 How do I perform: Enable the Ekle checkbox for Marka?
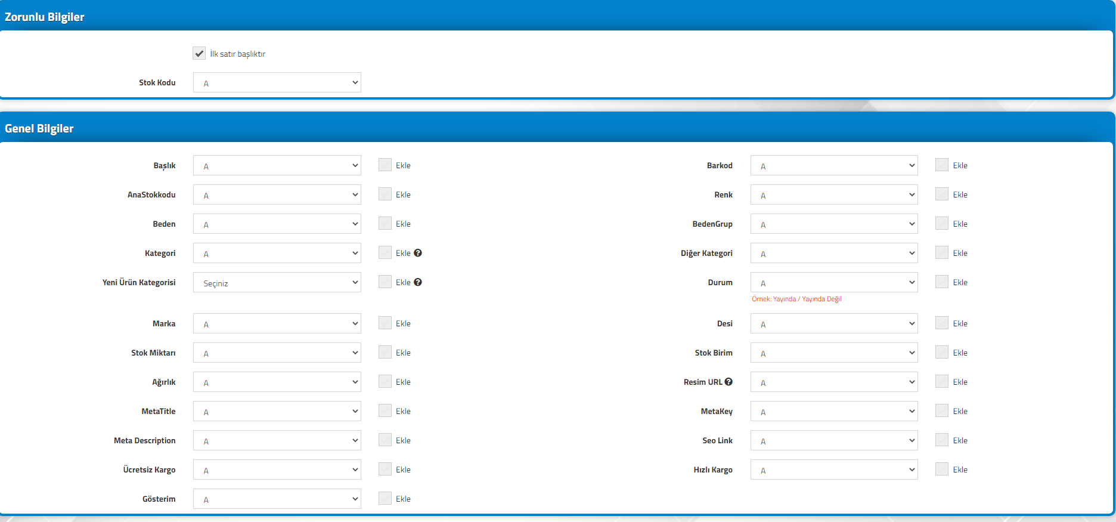(x=385, y=323)
